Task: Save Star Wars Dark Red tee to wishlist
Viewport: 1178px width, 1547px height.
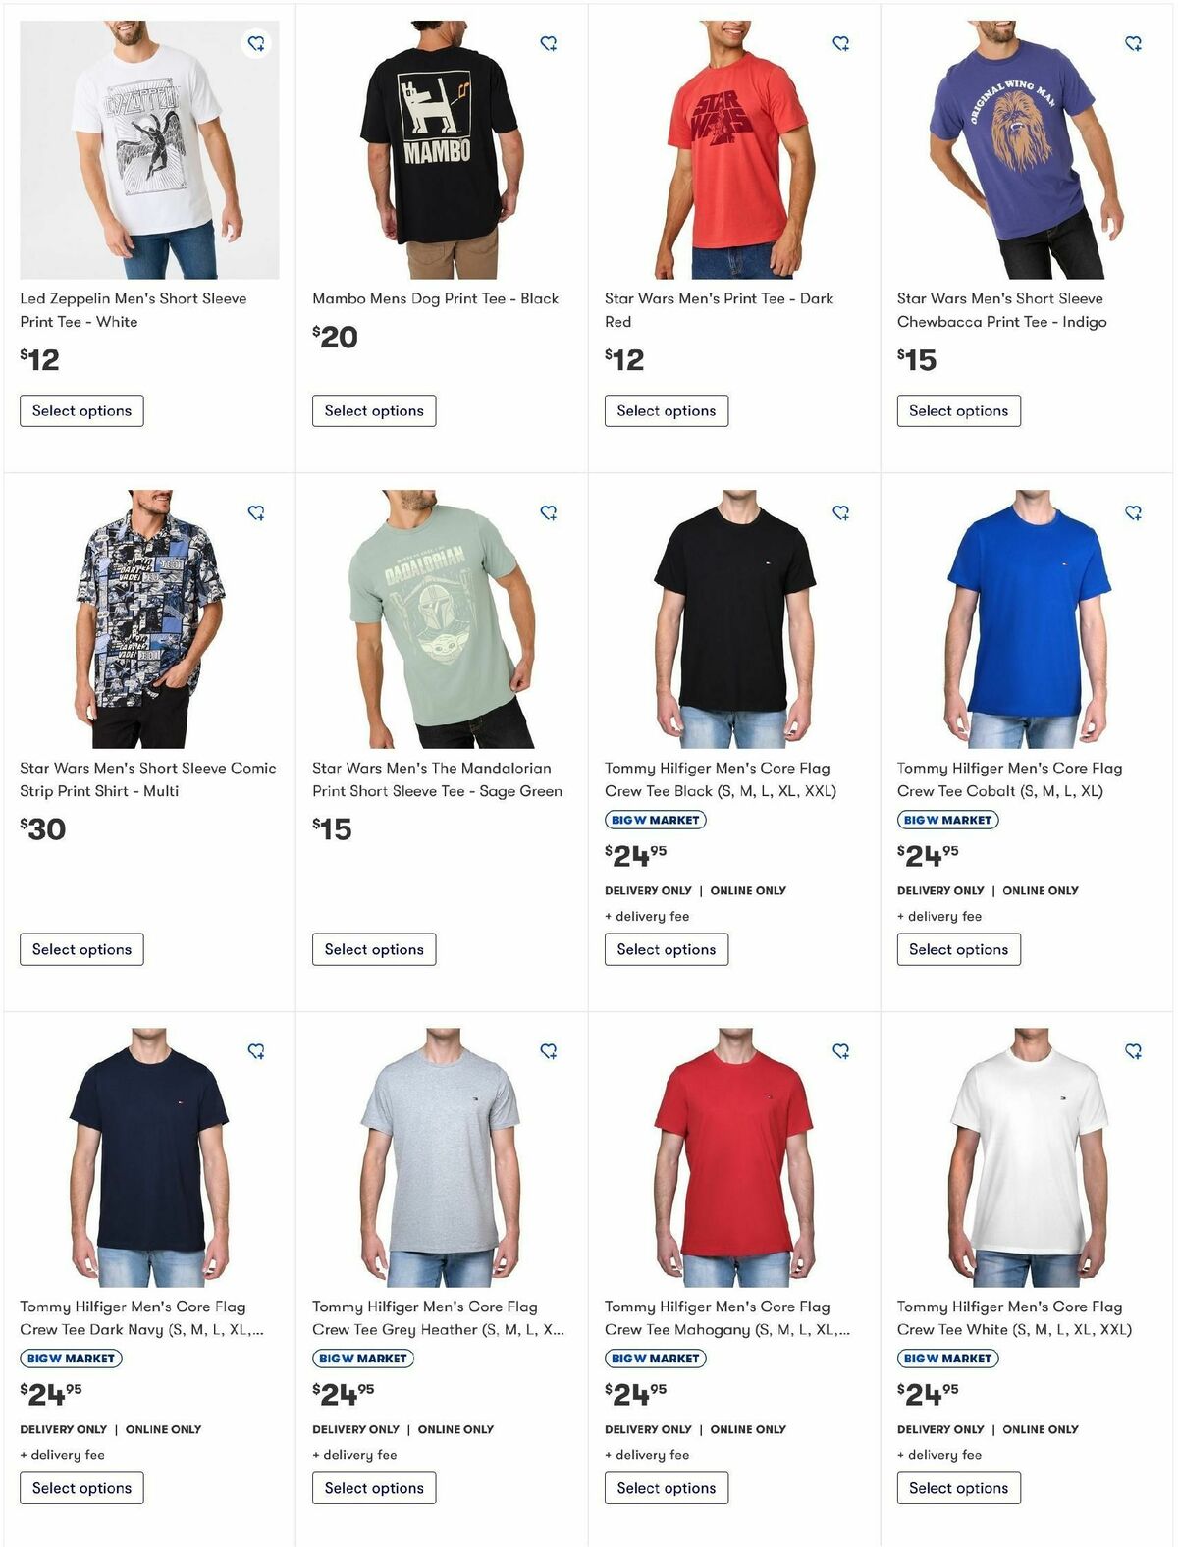Action: click(841, 43)
